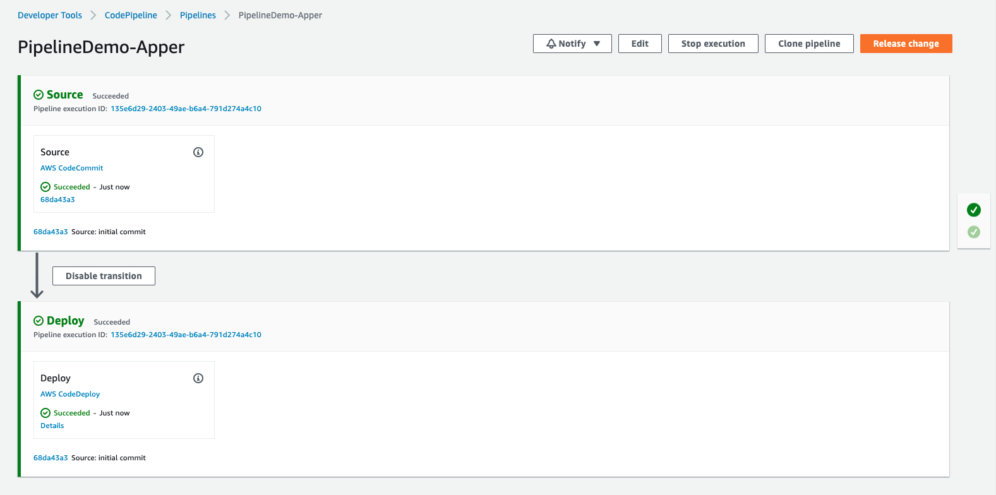Click the bell icon on Notify
996x495 pixels.
click(551, 44)
